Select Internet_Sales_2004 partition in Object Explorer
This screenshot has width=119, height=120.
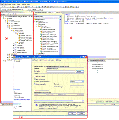(x=26, y=40)
